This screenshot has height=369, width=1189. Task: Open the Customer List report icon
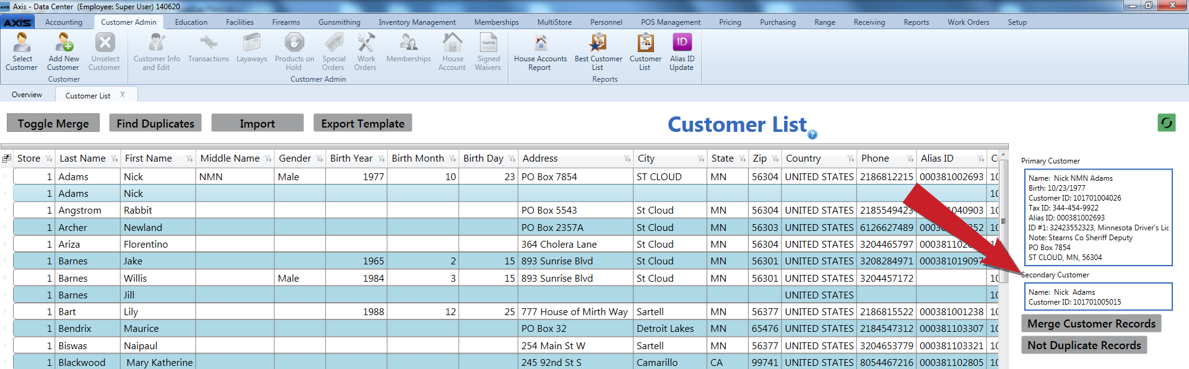coord(645,51)
